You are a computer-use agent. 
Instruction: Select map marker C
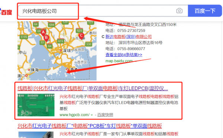tap(81, 36)
